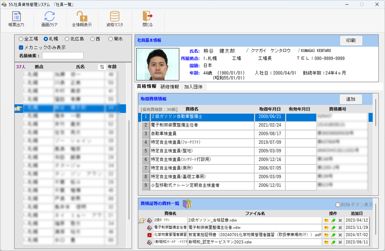Open the 資格マスタ database icon

click(115, 17)
